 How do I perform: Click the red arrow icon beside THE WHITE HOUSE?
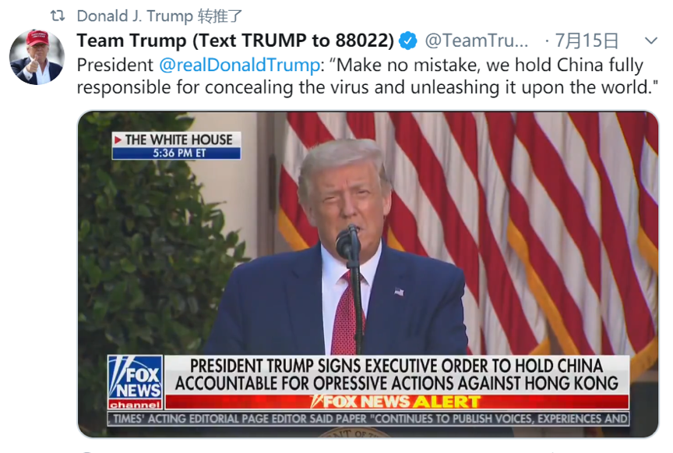[x=118, y=140]
